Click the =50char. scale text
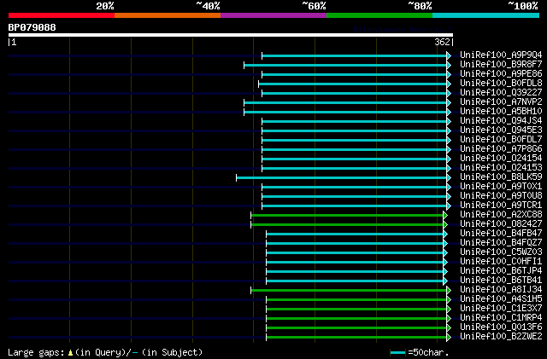 (x=428, y=352)
